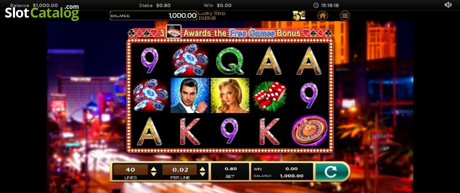The image size is (460, 193).
Task: Increase the number of lines
Action: tap(153, 168)
